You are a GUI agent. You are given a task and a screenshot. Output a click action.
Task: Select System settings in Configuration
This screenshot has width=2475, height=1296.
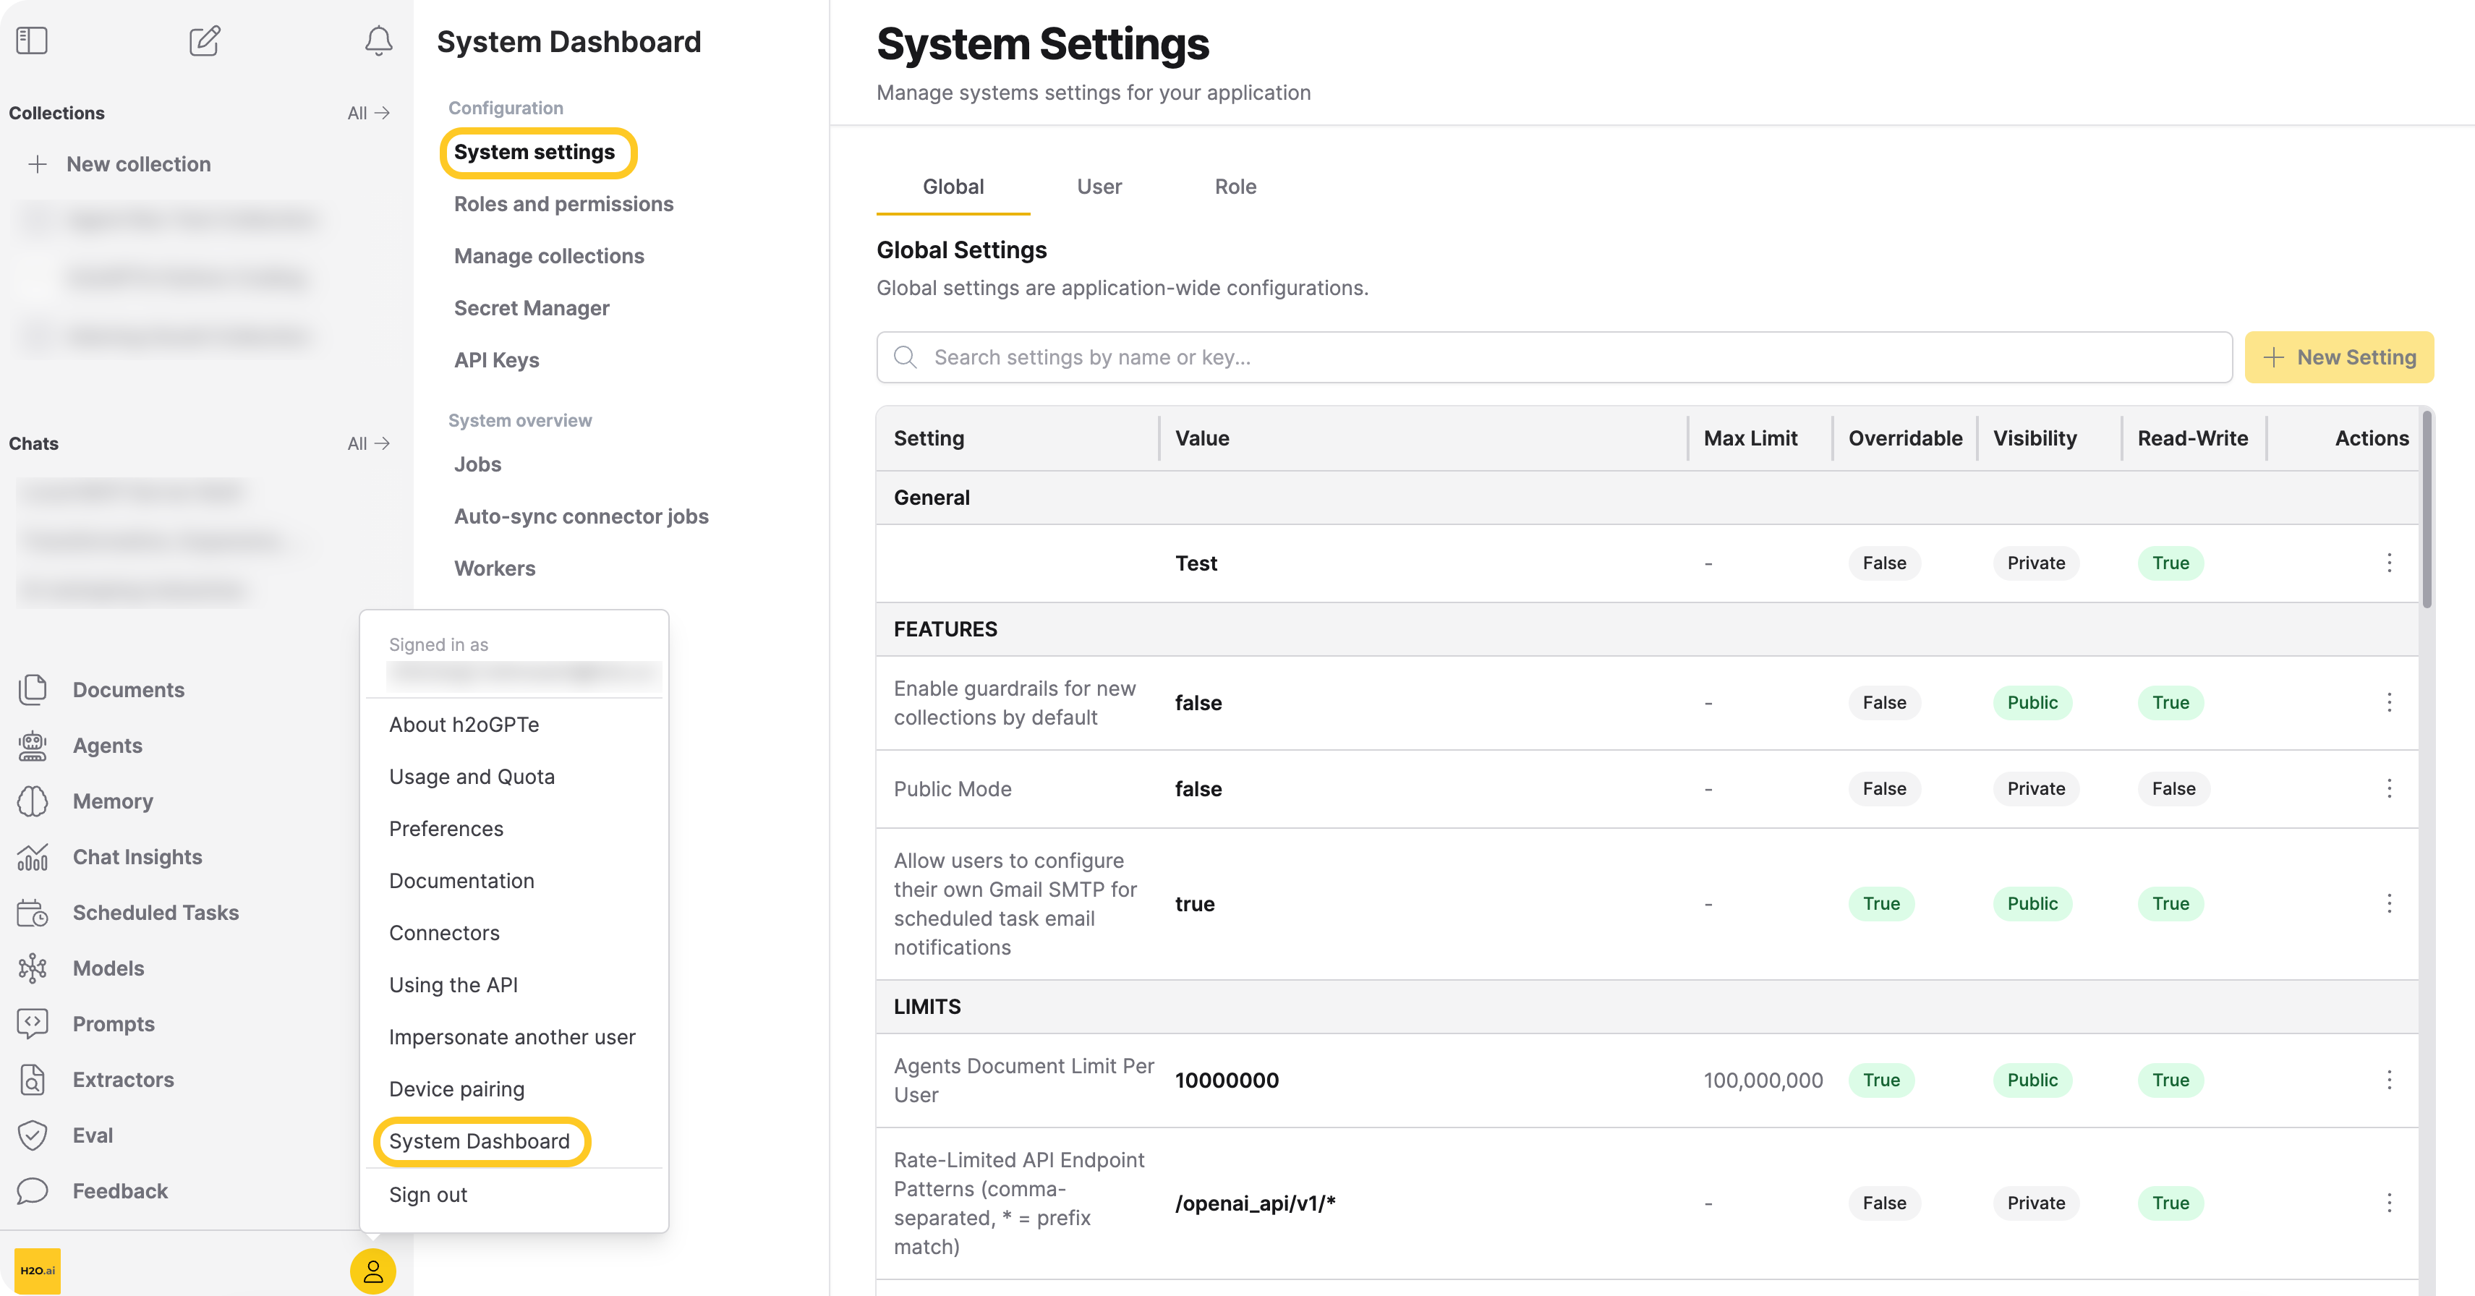534,152
